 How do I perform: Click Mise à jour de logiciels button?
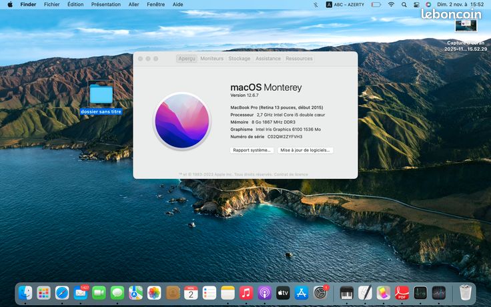pyautogui.click(x=305, y=150)
